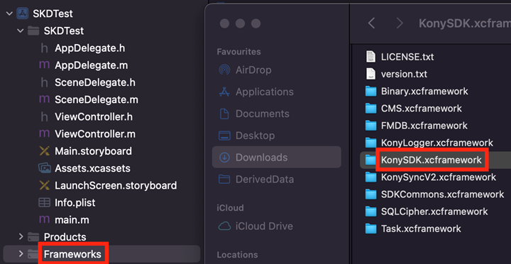Viewport: 511px width, 264px height.
Task: Click the Downloads arrow icon in sidebar
Action: click(x=224, y=158)
